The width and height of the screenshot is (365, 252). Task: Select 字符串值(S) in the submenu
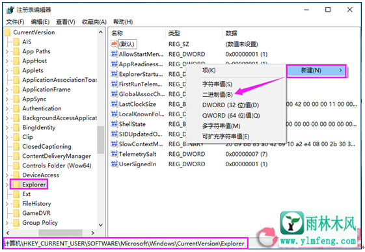pos(217,84)
